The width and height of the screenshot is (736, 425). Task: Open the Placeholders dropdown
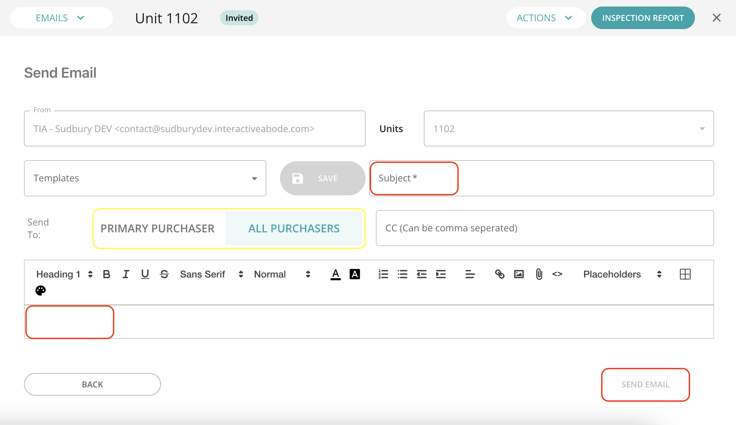click(622, 274)
